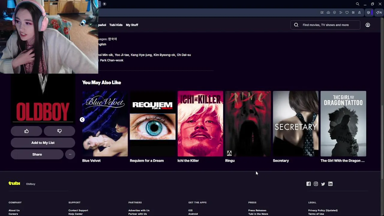Click actor name Oh Dal-su
The width and height of the screenshot is (384, 216).
(x=184, y=55)
